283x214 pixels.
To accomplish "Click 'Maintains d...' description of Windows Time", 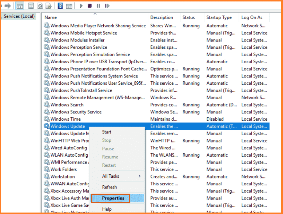I will 164,119.
